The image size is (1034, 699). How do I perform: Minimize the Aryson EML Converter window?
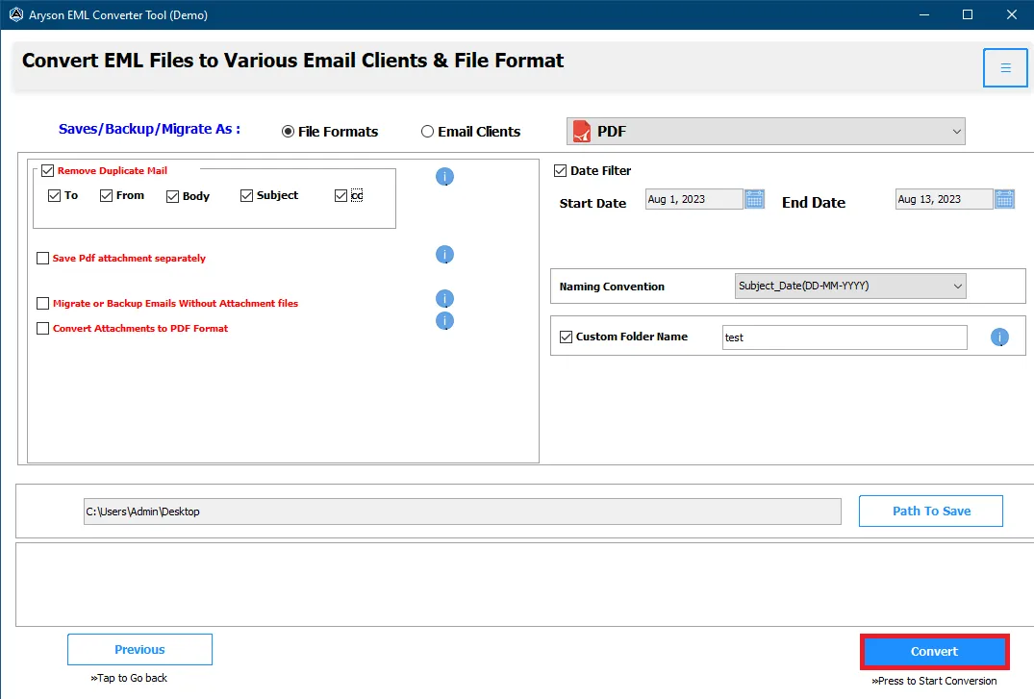(x=924, y=14)
